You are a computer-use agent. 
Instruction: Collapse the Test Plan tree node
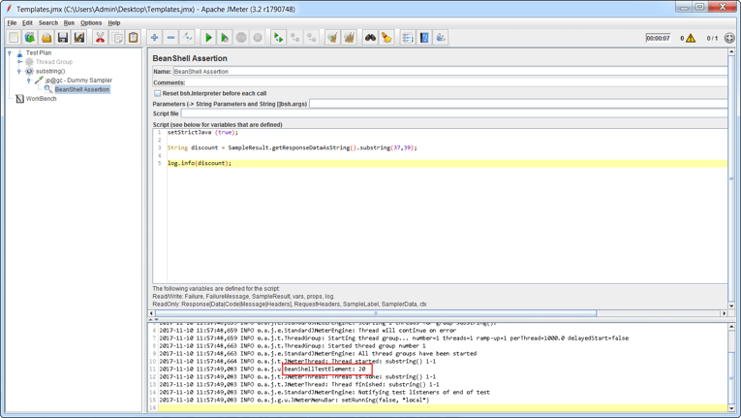click(10, 53)
